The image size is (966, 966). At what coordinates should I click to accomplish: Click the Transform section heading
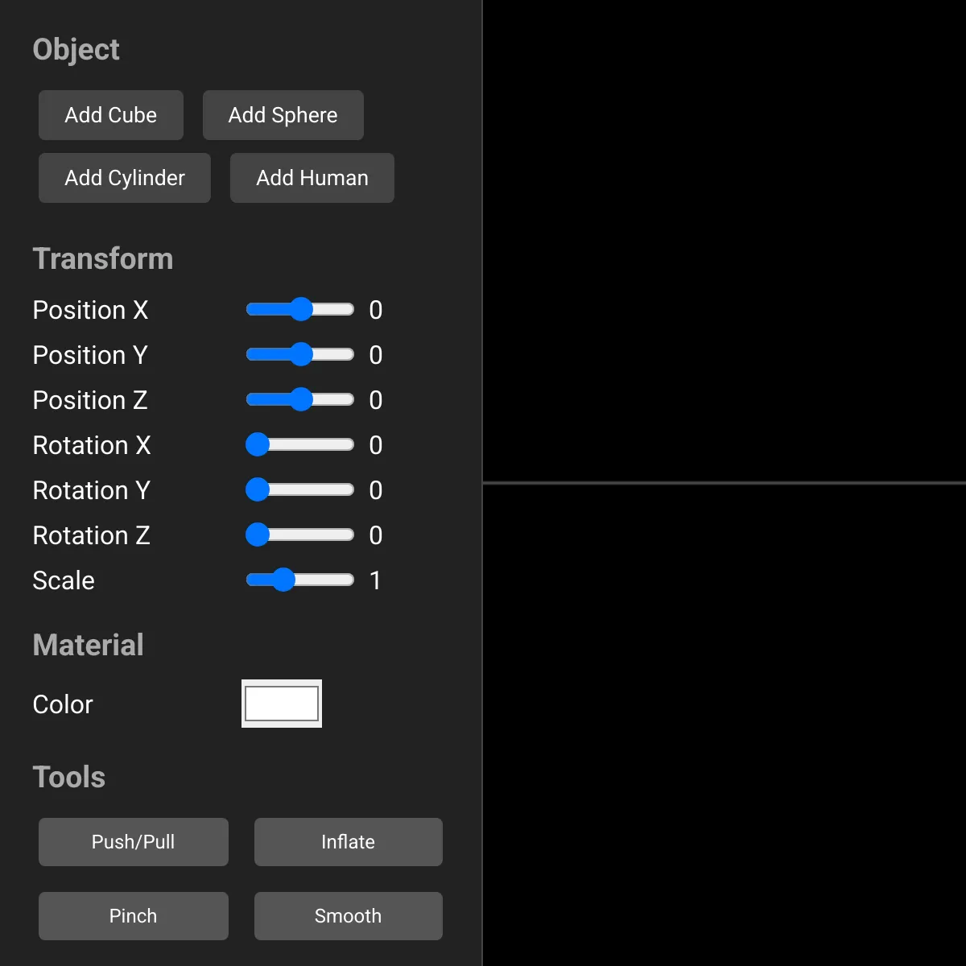coord(103,259)
